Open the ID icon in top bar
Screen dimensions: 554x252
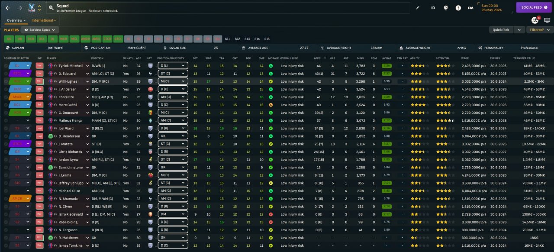click(433, 8)
